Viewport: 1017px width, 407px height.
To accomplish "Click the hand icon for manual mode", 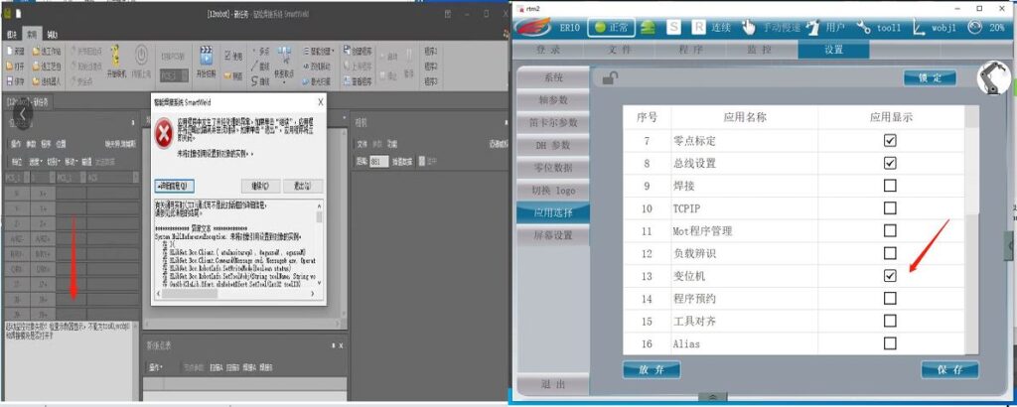I will tap(748, 28).
